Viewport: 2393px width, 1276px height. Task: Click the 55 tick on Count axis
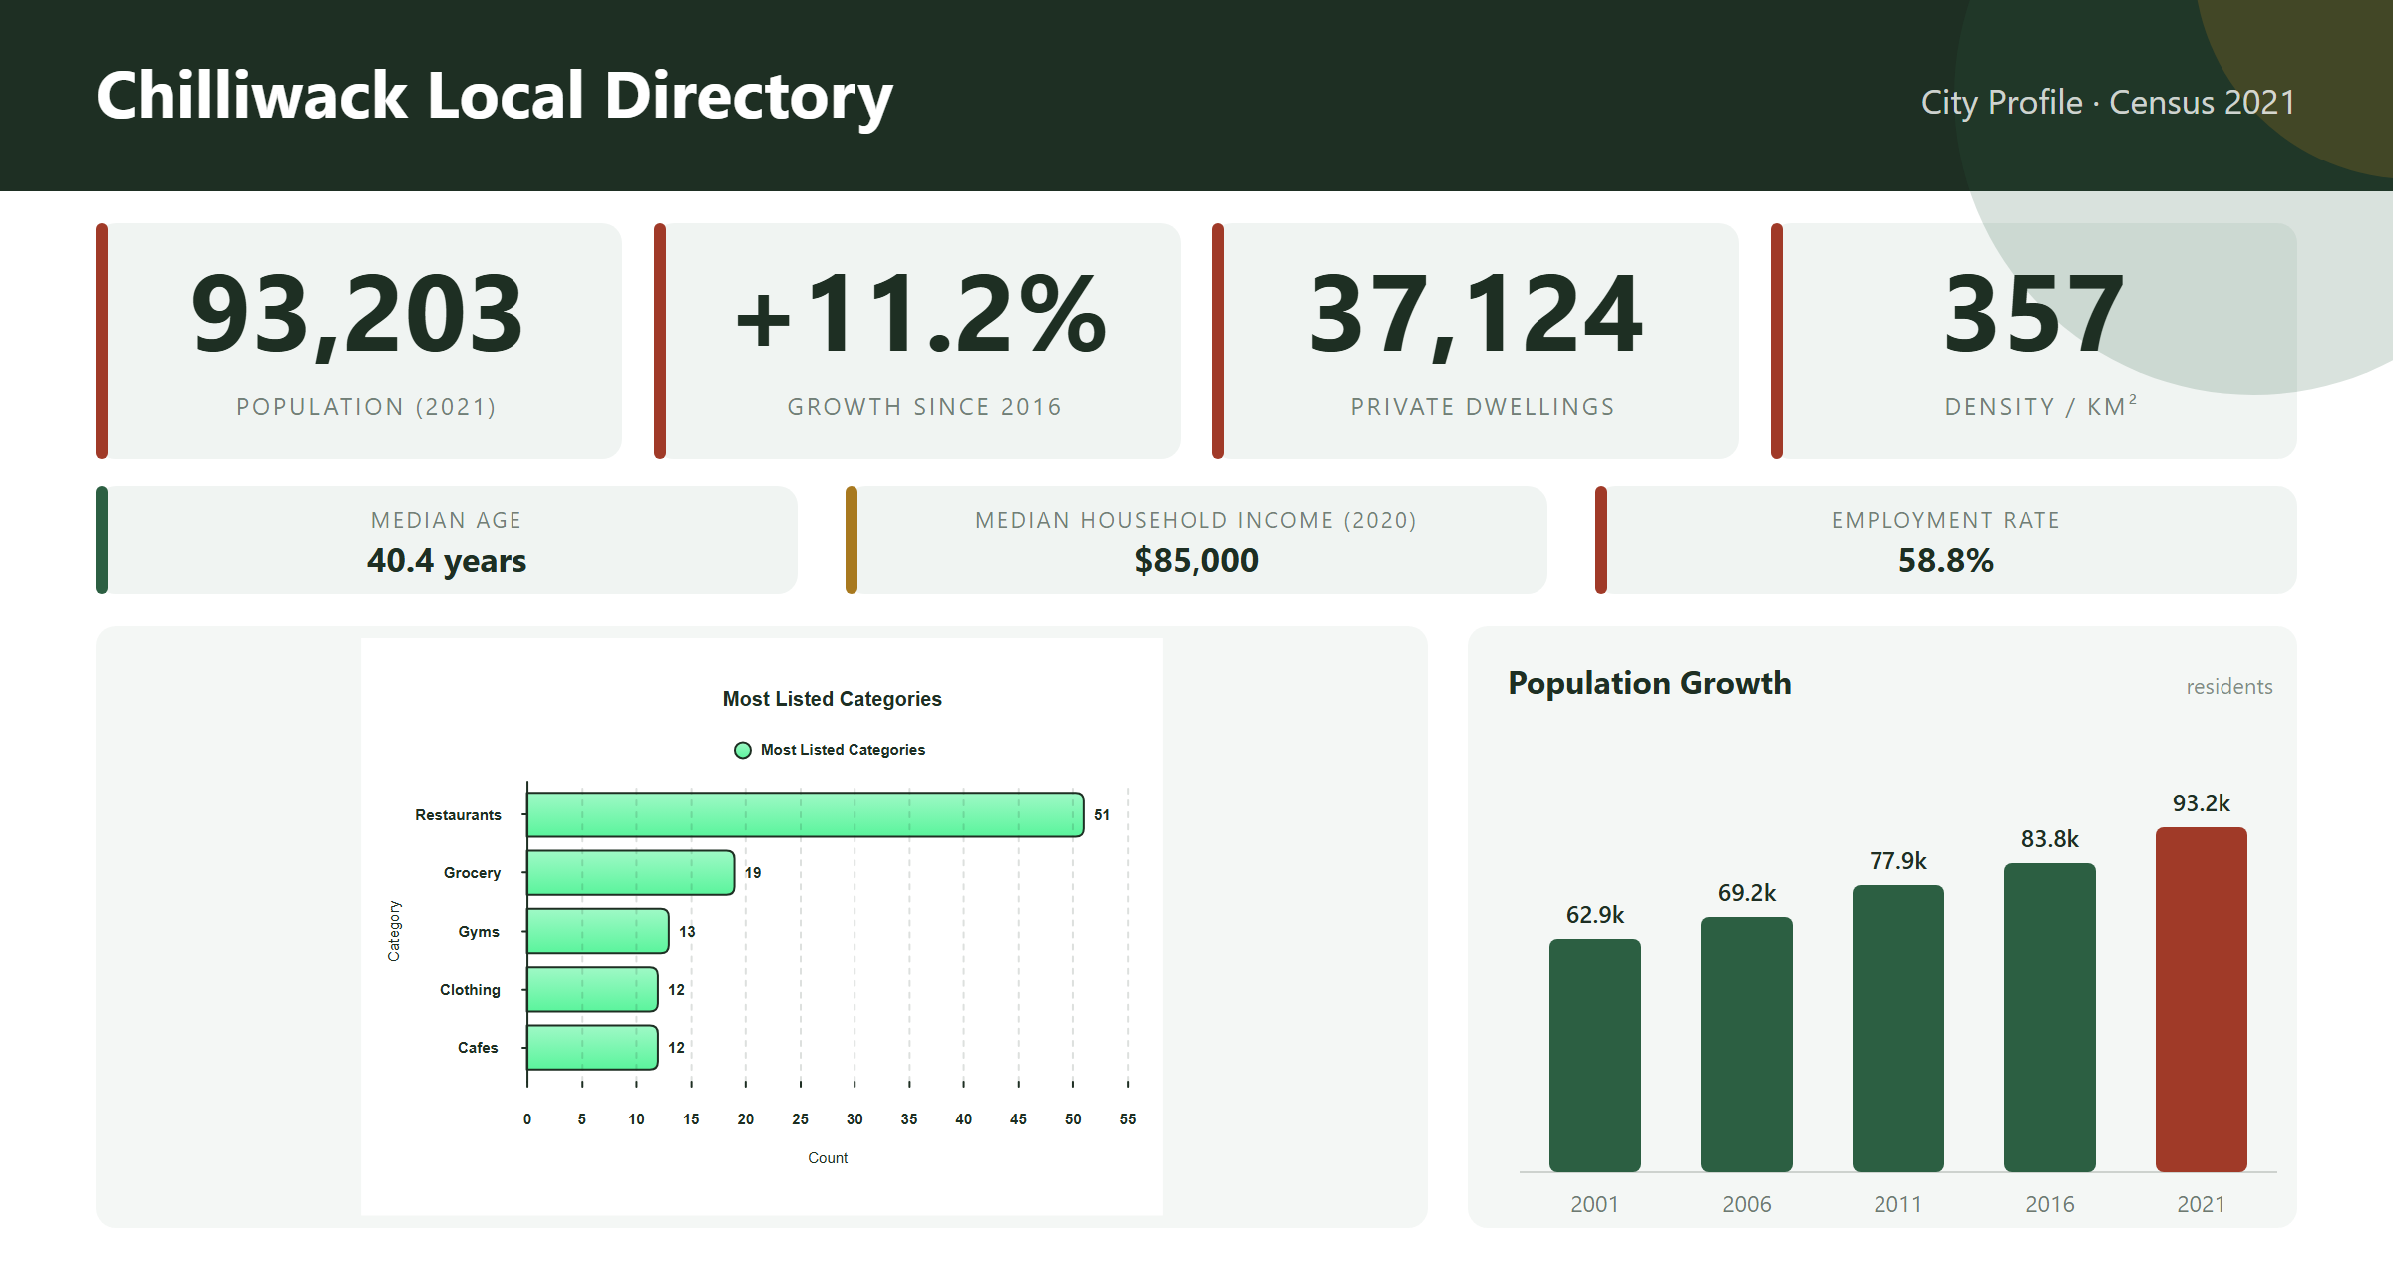[1128, 1119]
